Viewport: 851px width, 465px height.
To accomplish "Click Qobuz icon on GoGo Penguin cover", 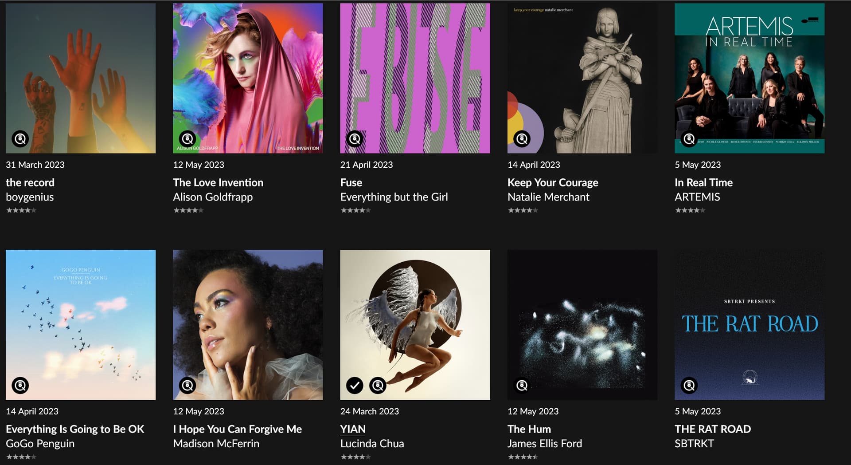I will pos(20,385).
